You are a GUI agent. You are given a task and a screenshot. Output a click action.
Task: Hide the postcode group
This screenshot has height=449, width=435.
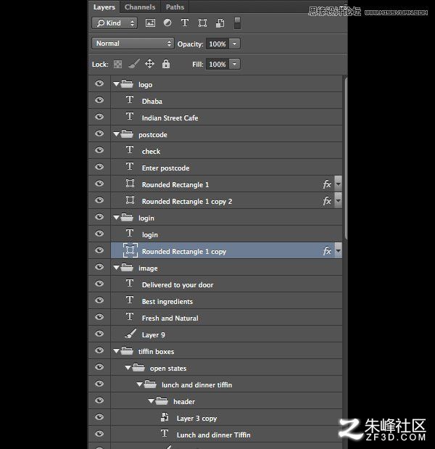[99, 133]
